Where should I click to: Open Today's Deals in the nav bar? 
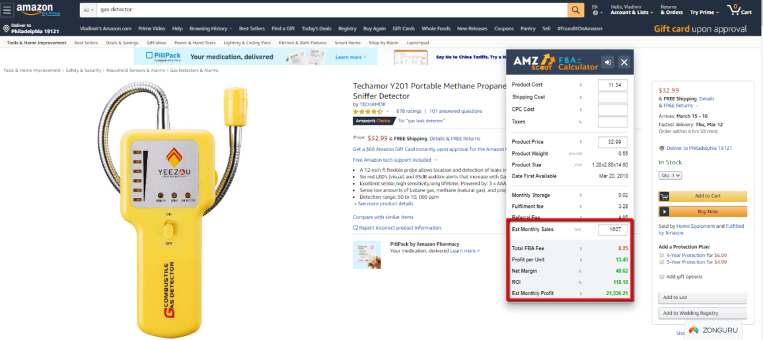316,28
